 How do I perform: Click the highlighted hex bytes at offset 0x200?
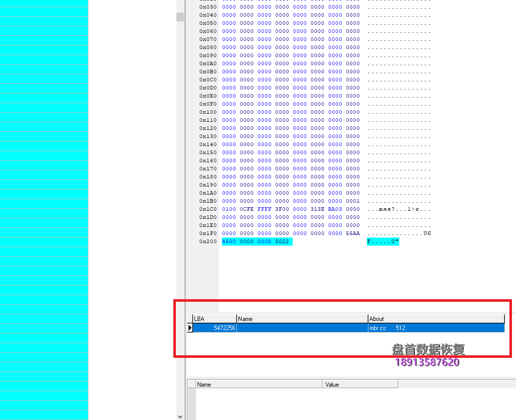tap(257, 242)
